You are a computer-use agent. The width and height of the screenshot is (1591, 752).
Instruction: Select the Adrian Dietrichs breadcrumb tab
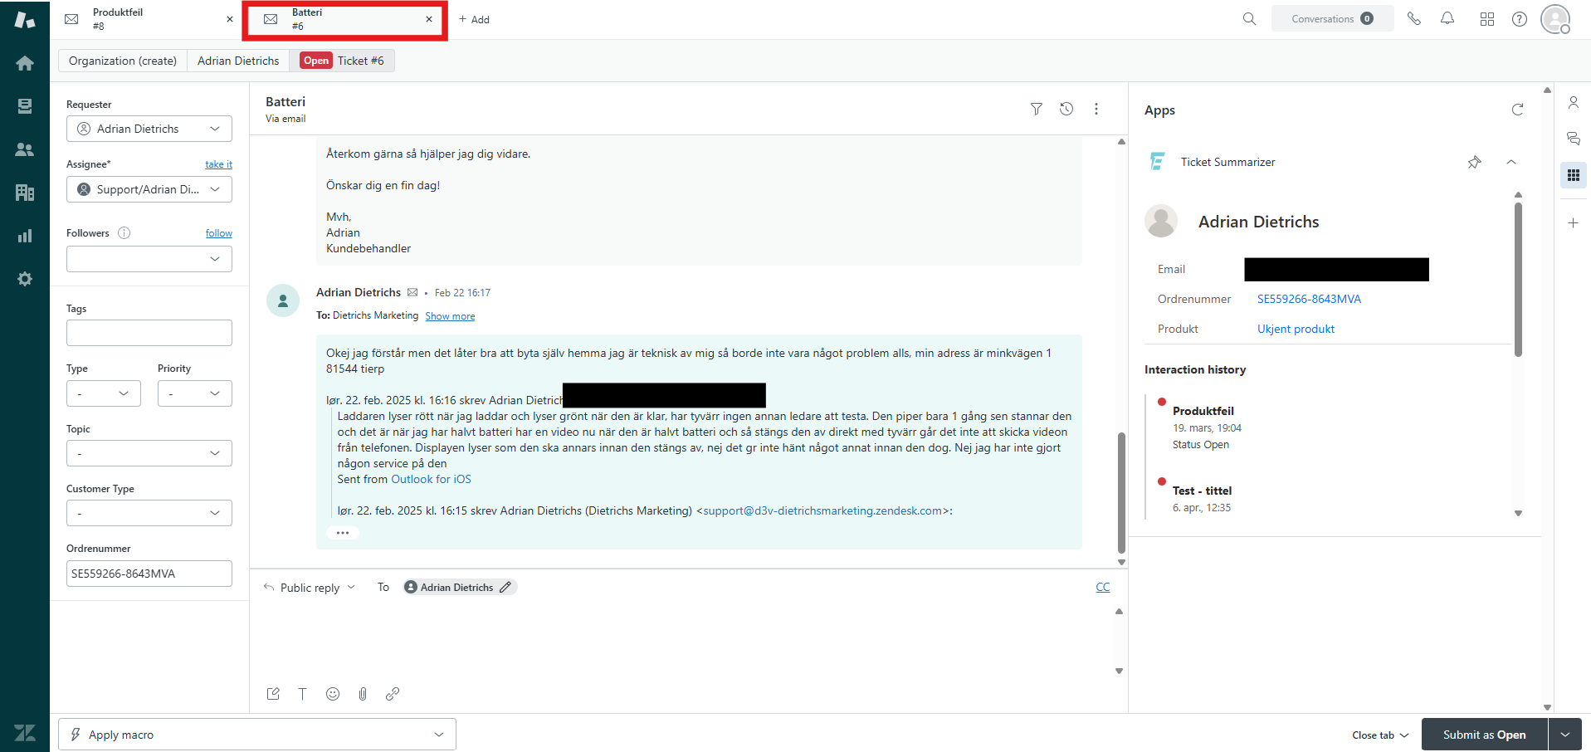click(x=238, y=61)
